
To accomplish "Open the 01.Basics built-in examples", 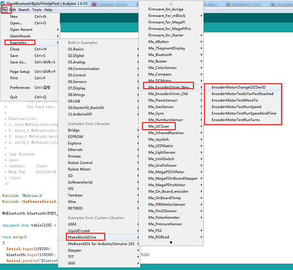I will pyautogui.click(x=99, y=49).
